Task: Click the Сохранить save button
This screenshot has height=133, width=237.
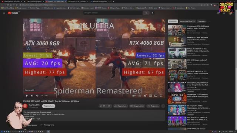Action: pos(153,106)
